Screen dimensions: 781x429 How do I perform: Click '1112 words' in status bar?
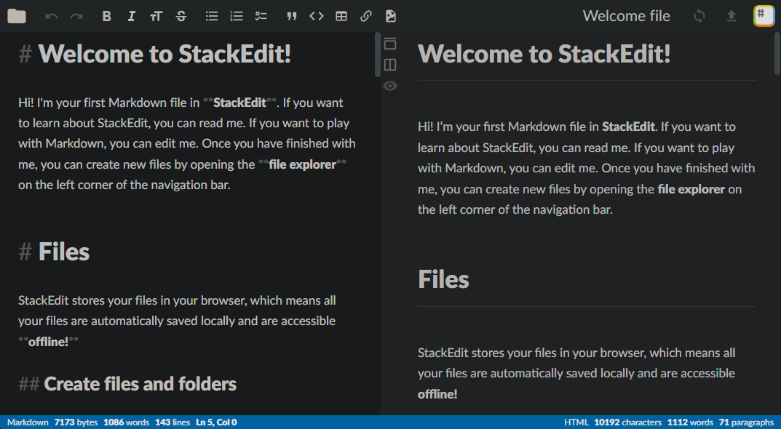[x=690, y=422]
